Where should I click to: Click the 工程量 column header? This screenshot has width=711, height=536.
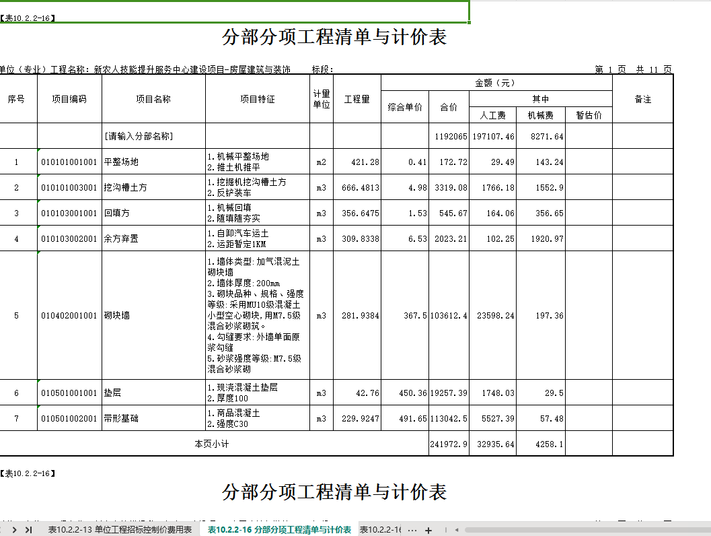point(357,99)
